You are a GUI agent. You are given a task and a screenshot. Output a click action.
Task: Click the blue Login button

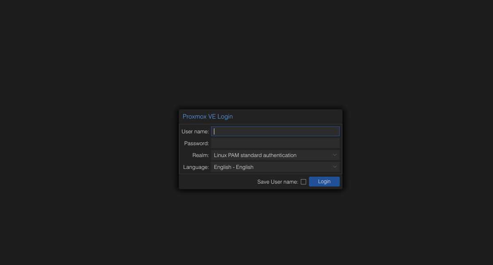pyautogui.click(x=324, y=182)
